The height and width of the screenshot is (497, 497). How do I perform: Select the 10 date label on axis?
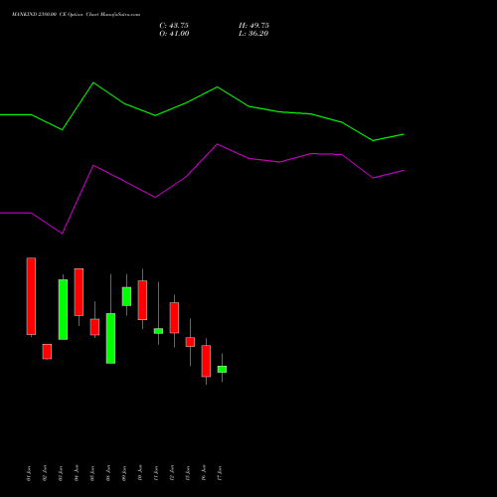pyautogui.click(x=140, y=473)
